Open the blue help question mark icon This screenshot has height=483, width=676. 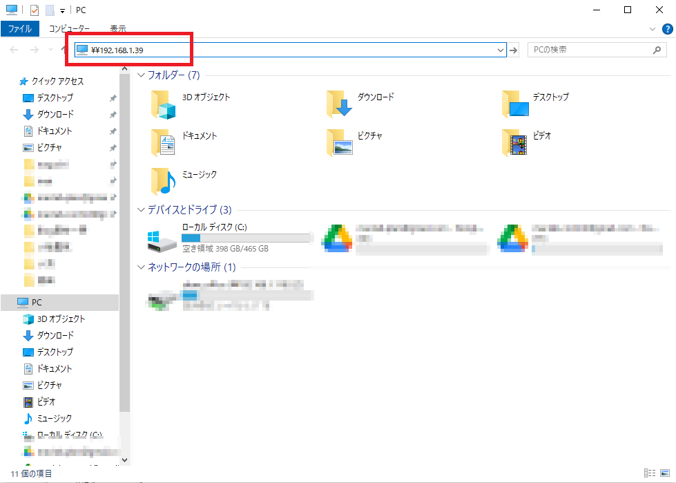point(668,29)
